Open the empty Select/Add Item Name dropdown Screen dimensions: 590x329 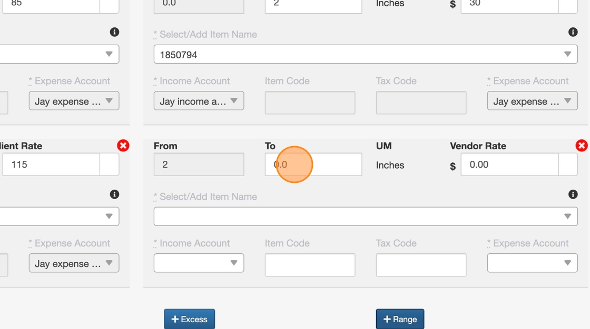point(366,216)
